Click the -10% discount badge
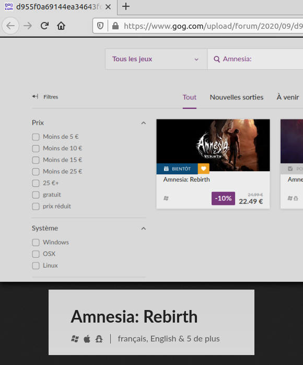Viewport: 303px width, 365px height. [x=223, y=198]
